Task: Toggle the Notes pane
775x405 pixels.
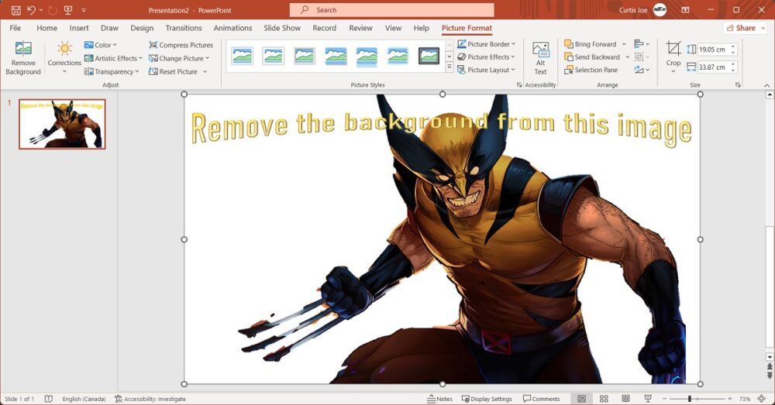Action: tap(439, 399)
